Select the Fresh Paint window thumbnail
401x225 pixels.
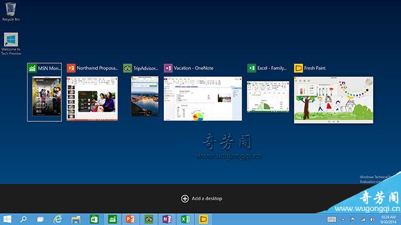point(334,100)
